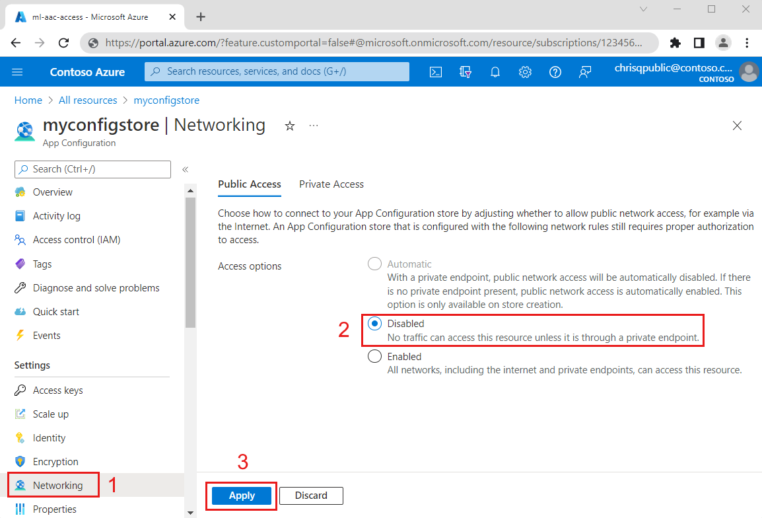Open the help question mark icon
The image size is (762, 518).
(555, 72)
